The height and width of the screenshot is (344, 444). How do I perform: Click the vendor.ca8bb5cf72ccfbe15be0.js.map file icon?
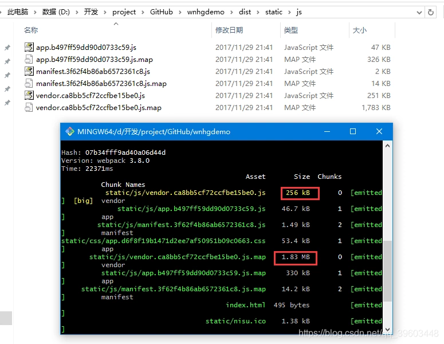coord(29,107)
